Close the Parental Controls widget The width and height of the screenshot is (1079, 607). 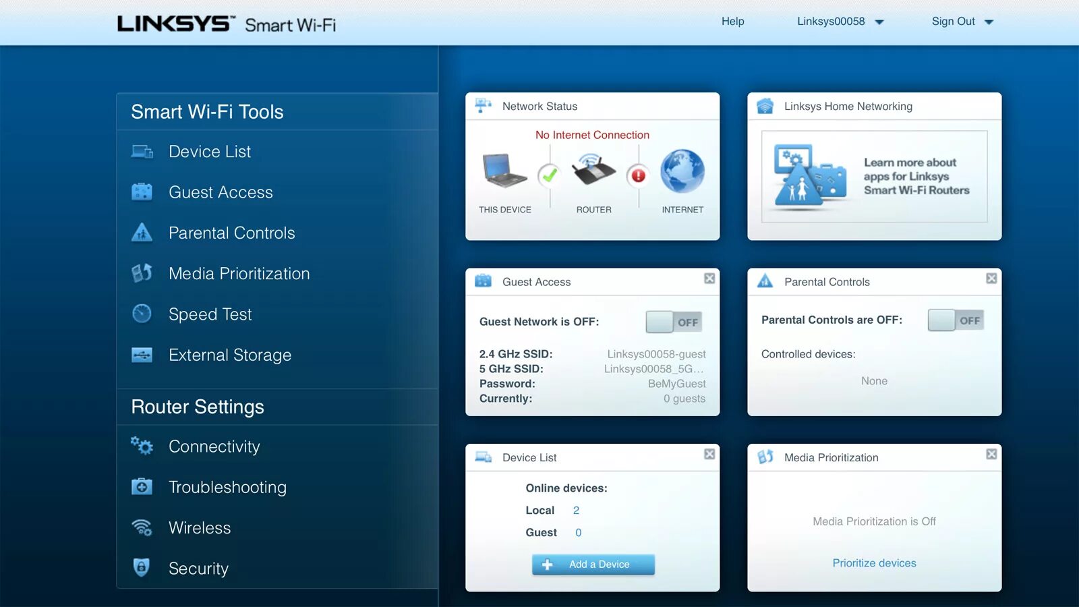coord(991,279)
